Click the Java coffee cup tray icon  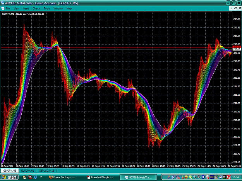click(169, 177)
